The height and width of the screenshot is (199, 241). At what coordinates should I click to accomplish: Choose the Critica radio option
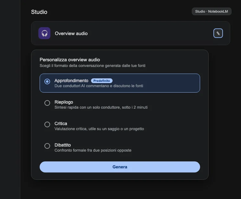click(47, 124)
